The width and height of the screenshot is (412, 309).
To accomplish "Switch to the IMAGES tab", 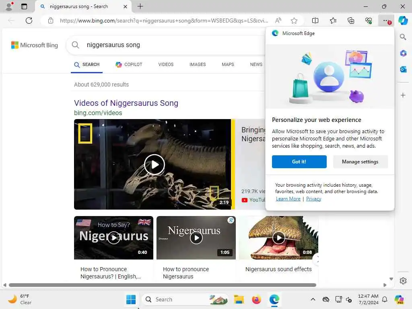I will 198,65.
